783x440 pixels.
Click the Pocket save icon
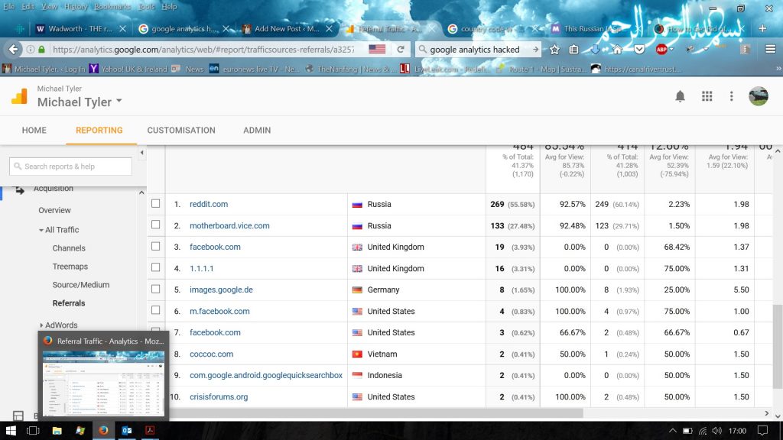[639, 50]
